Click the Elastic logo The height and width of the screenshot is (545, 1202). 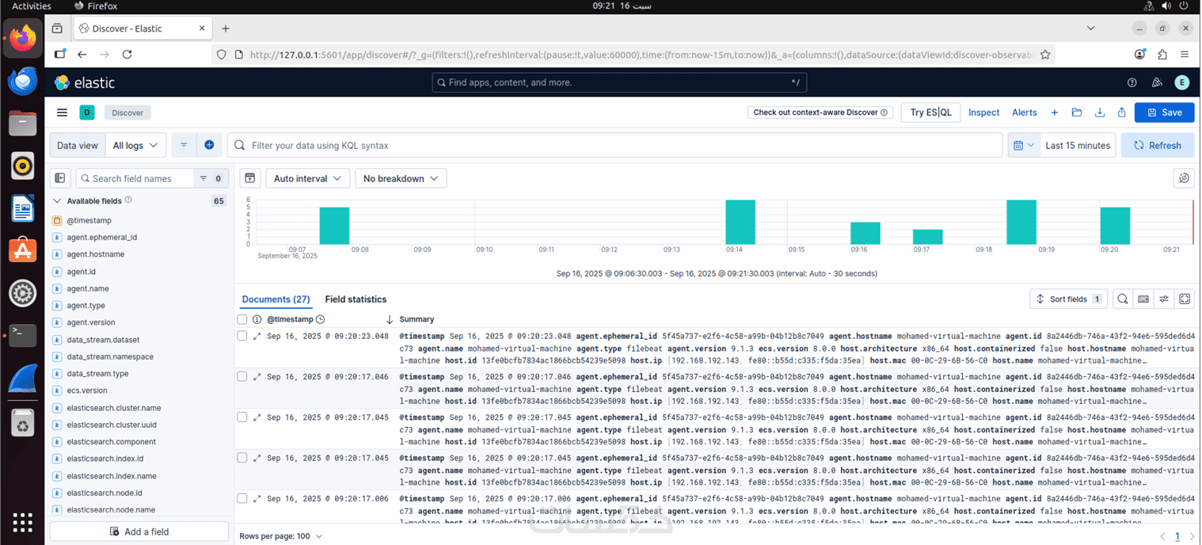[85, 82]
